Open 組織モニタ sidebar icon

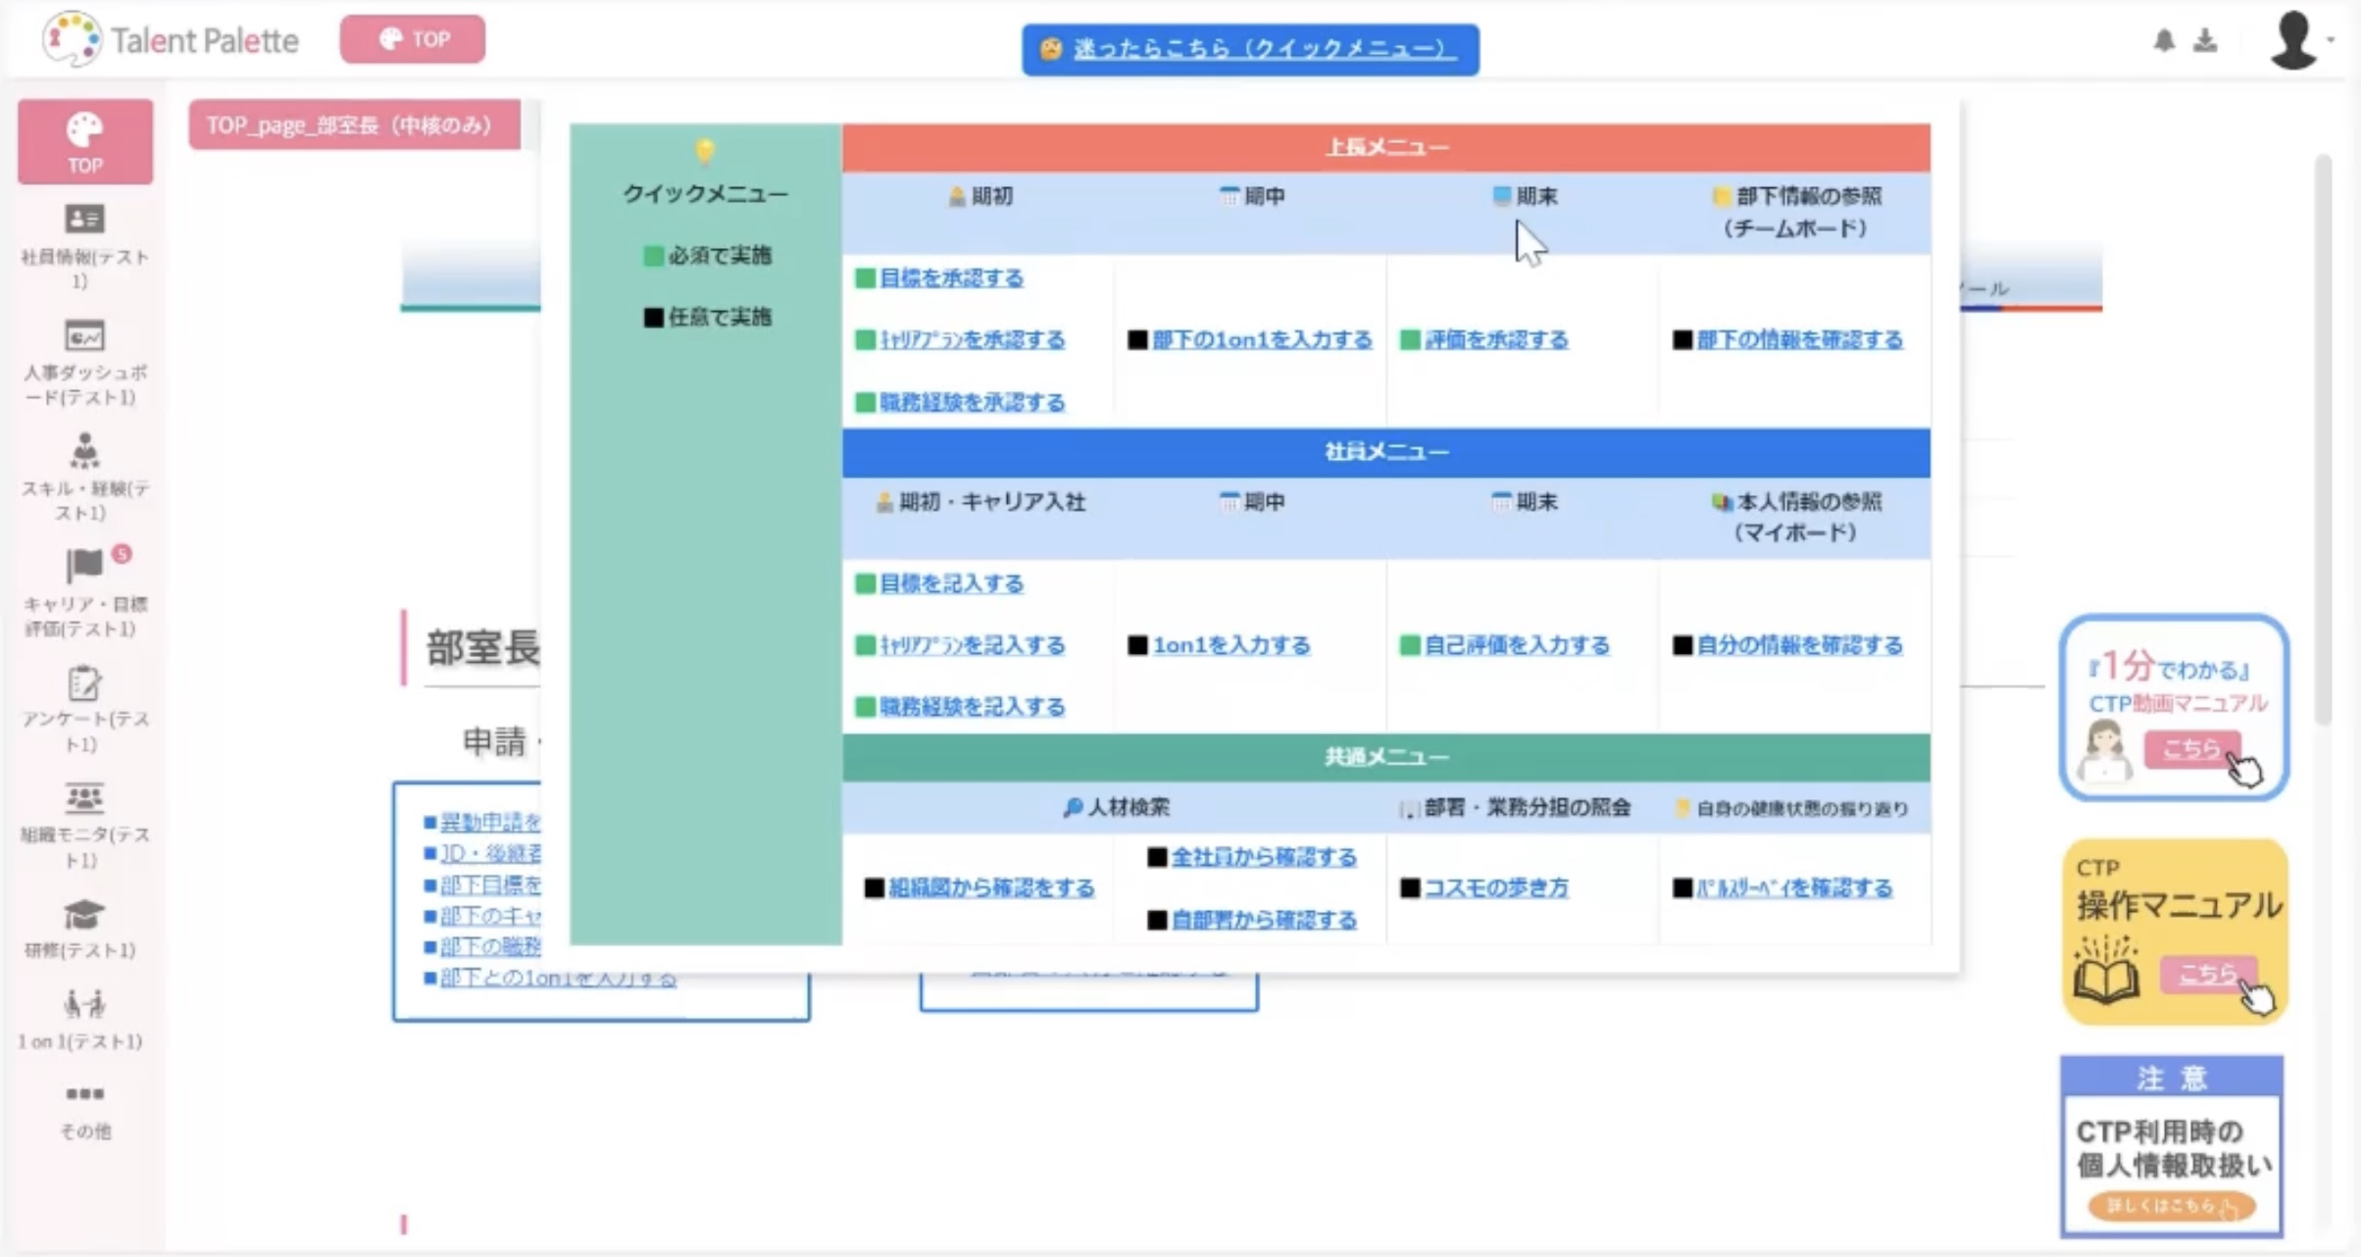84,798
